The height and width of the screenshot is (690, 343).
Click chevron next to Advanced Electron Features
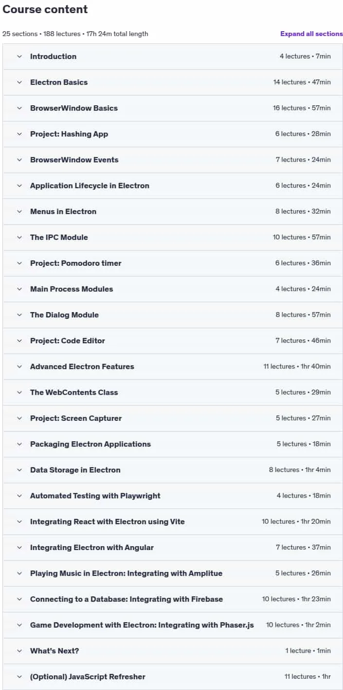point(19,367)
